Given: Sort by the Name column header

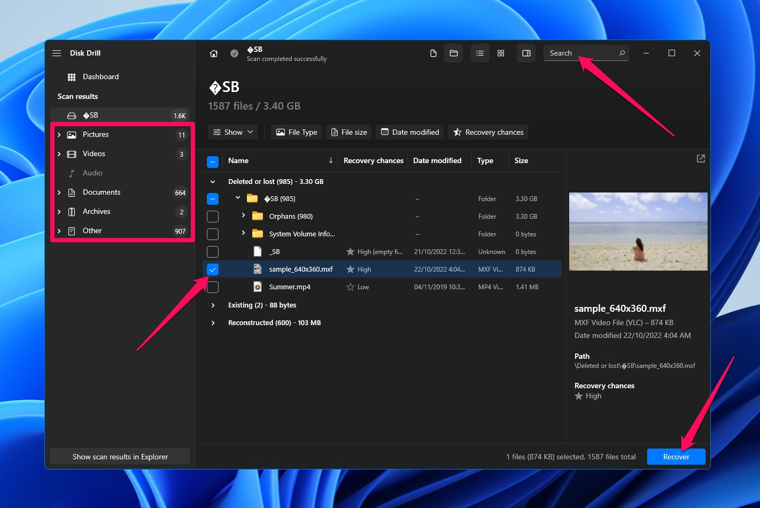Looking at the screenshot, I should point(238,161).
